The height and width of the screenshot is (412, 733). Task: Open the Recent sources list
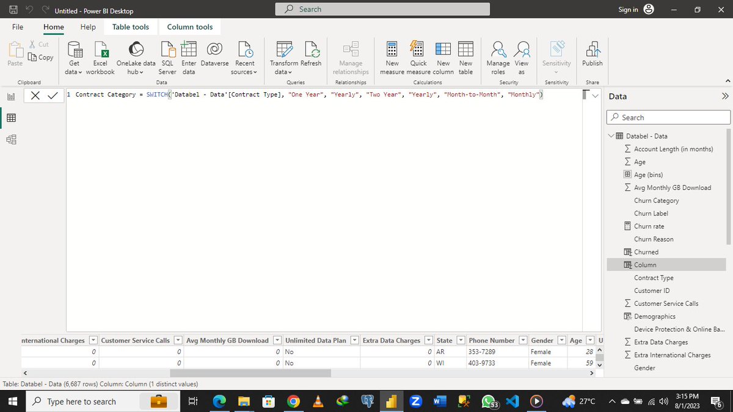[x=244, y=58]
